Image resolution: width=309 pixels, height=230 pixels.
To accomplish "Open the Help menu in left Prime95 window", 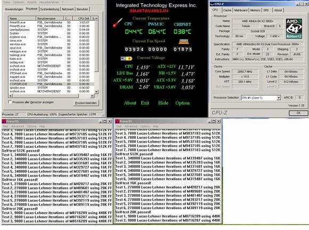I will 42,126.
